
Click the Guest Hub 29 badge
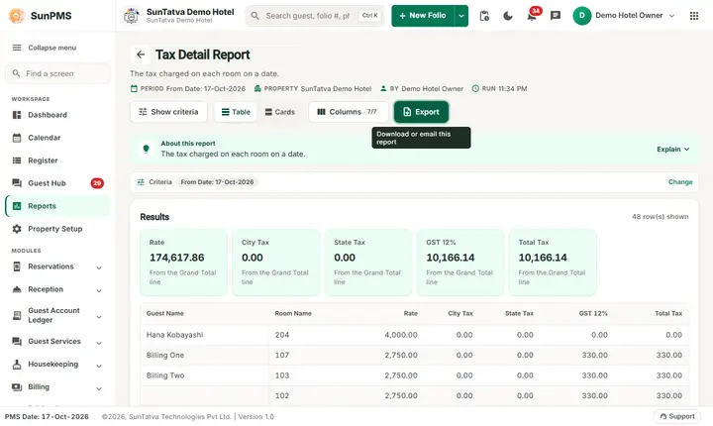click(x=97, y=183)
